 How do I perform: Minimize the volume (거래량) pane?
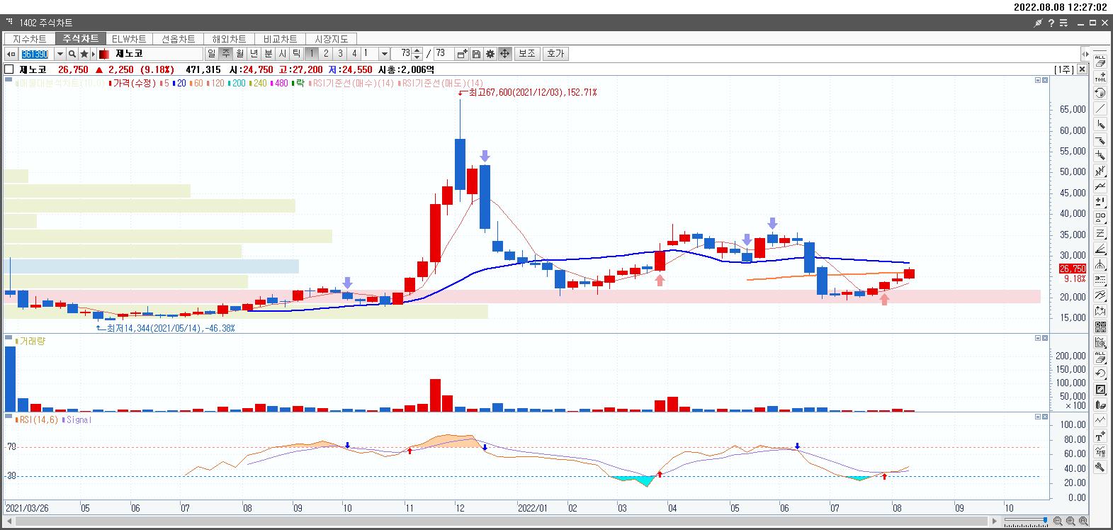[x=1038, y=338]
